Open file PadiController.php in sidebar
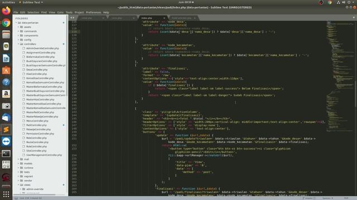 coord(36,125)
